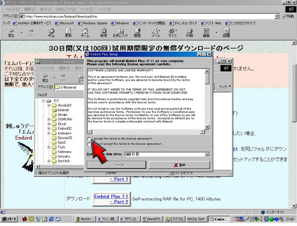Open the dropdown arrow beside IE 戻る button
The height and width of the screenshot is (226, 297).
[21, 33]
